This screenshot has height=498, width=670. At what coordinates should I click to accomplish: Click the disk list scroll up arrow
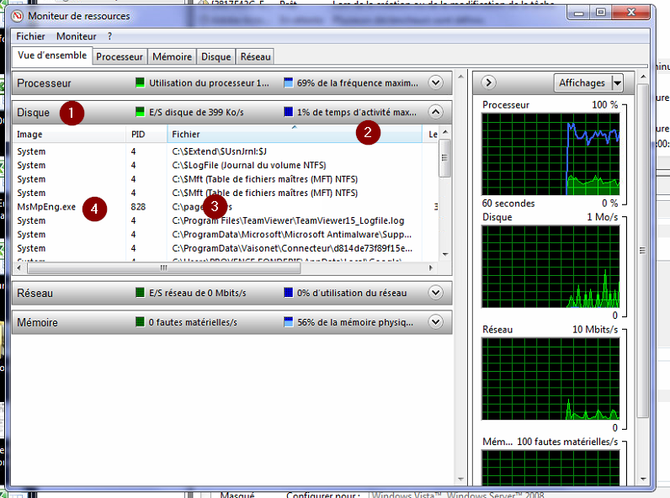[x=444, y=132]
